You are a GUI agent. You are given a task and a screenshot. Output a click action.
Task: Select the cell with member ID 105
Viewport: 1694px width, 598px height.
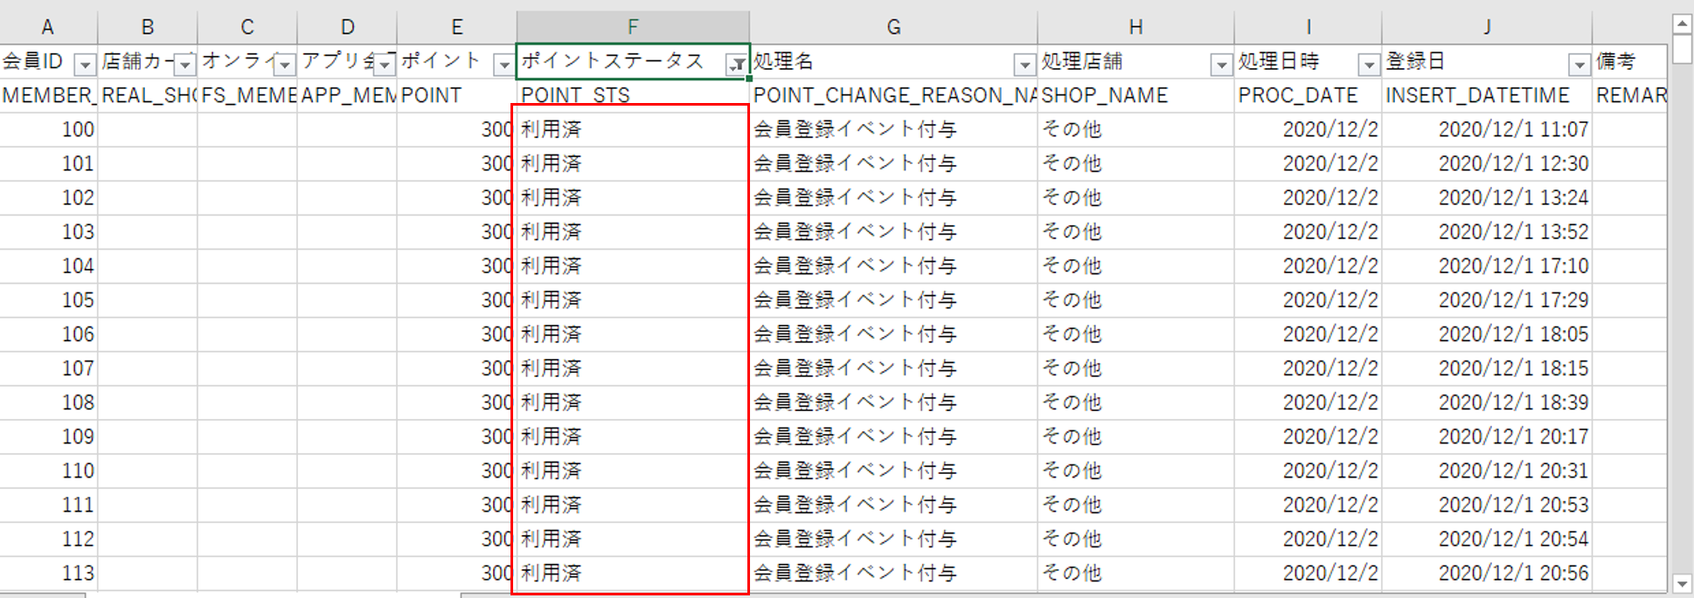coord(49,300)
